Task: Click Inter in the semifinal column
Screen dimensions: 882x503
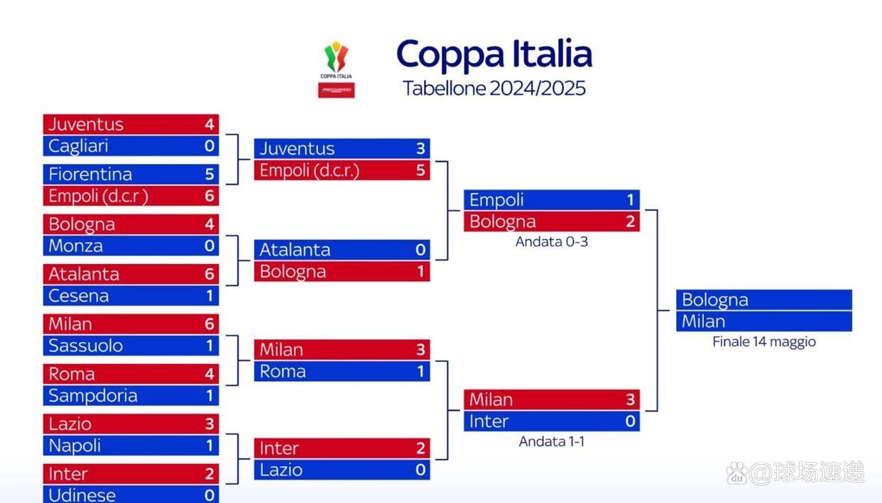Action: click(x=552, y=421)
